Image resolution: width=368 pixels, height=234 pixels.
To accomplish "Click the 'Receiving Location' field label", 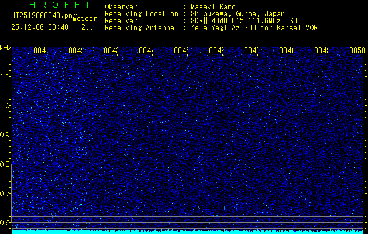I will [x=142, y=14].
